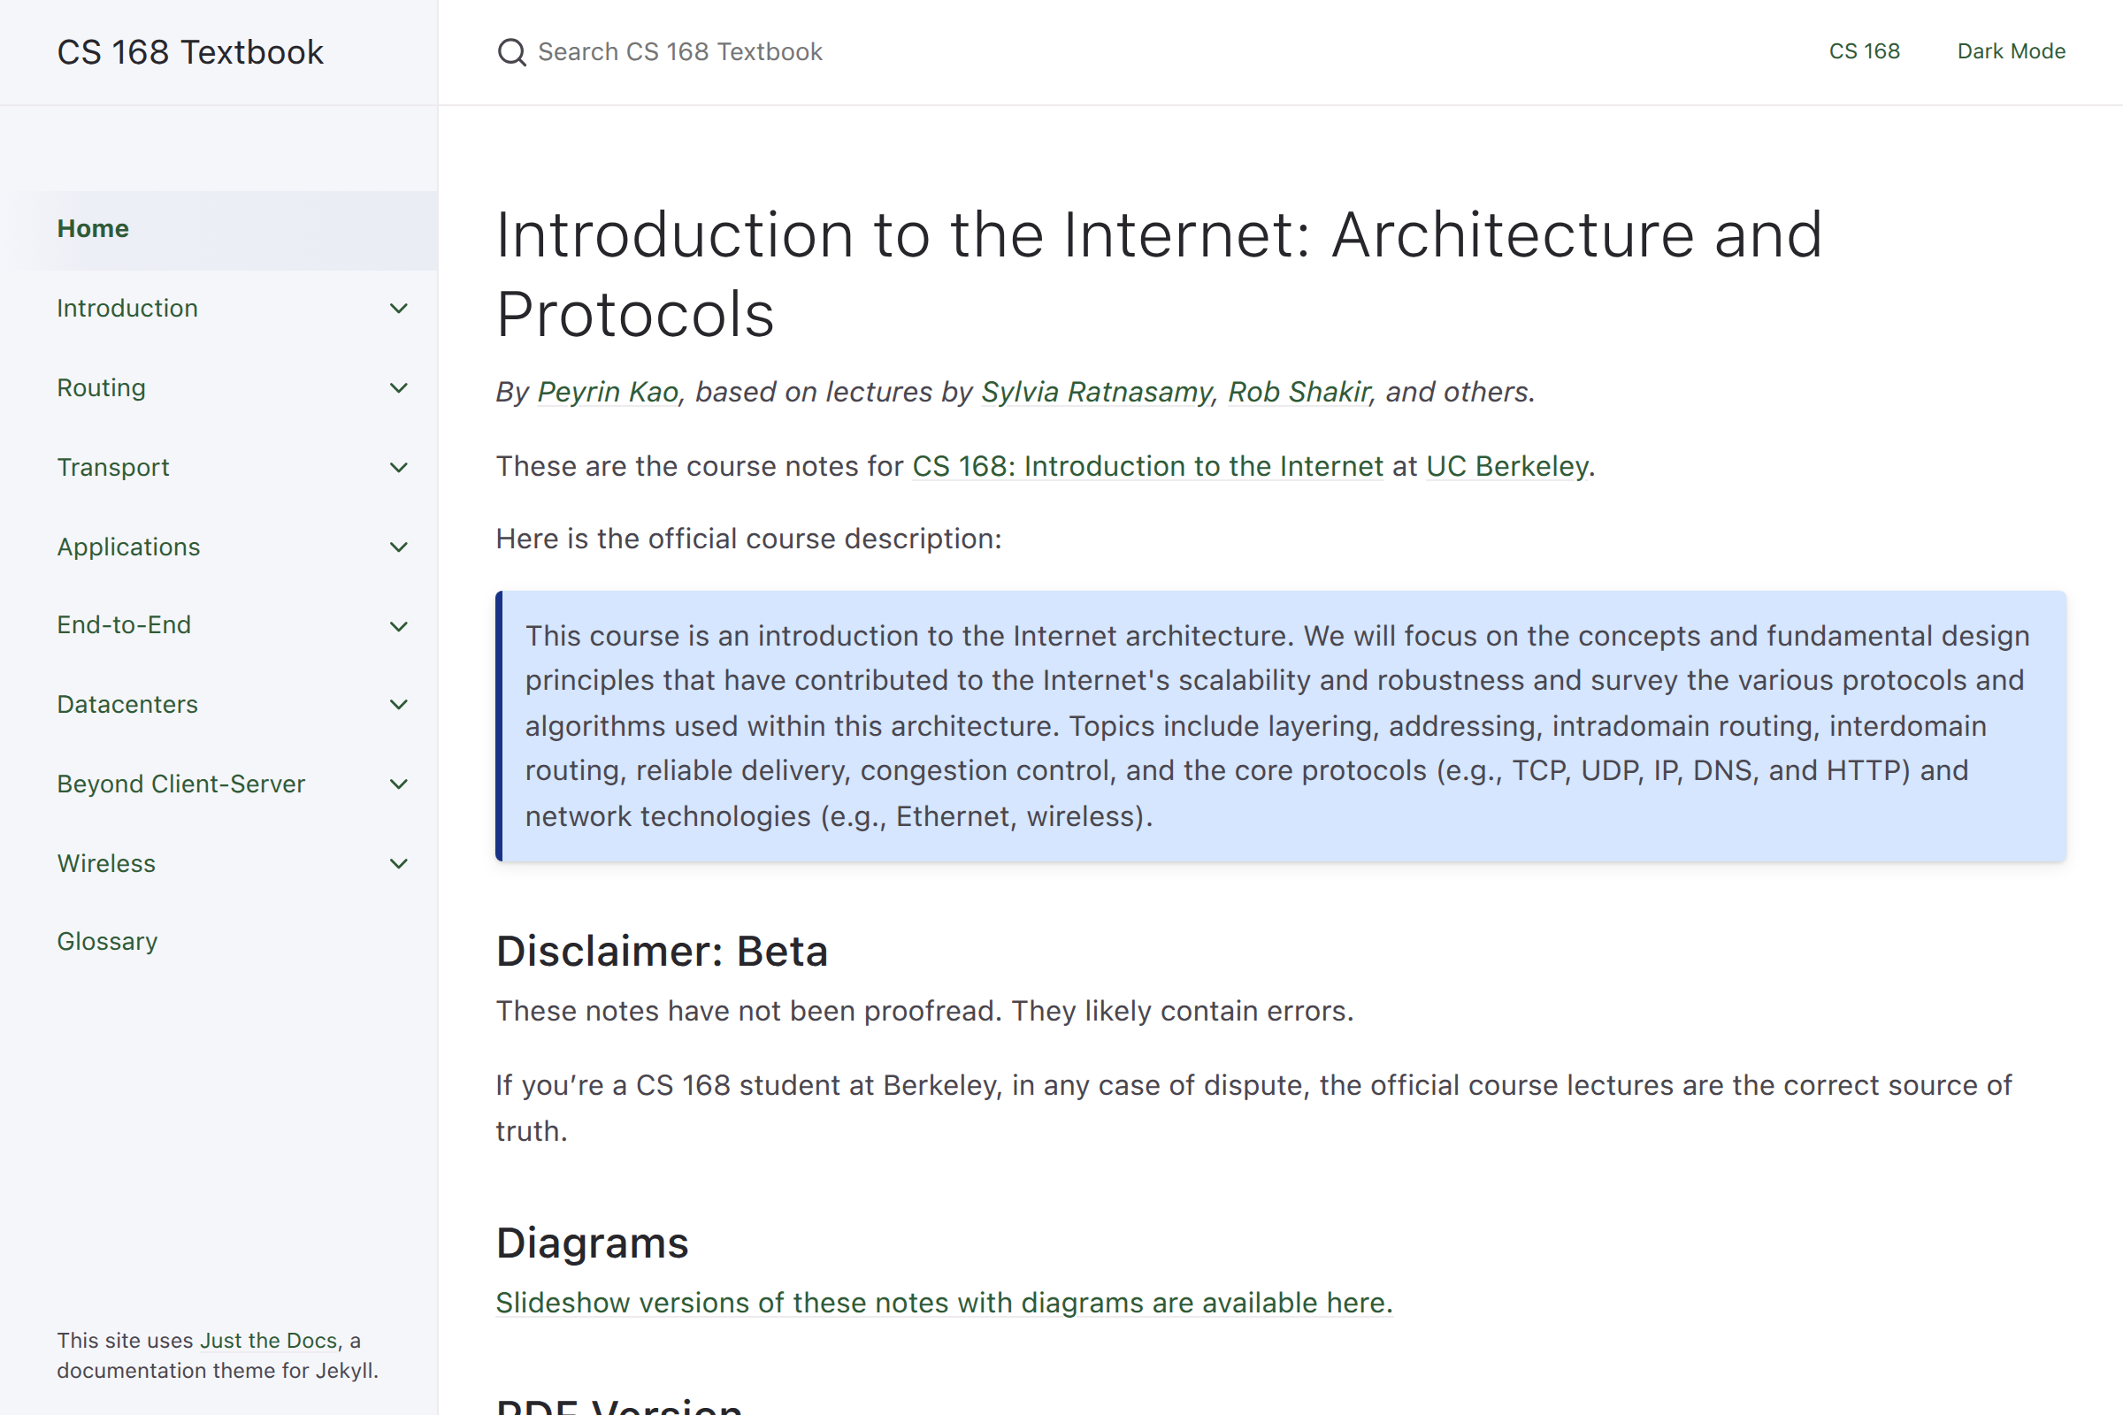This screenshot has width=2123, height=1415.
Task: Follow the Rob Shakir link
Action: (1299, 392)
